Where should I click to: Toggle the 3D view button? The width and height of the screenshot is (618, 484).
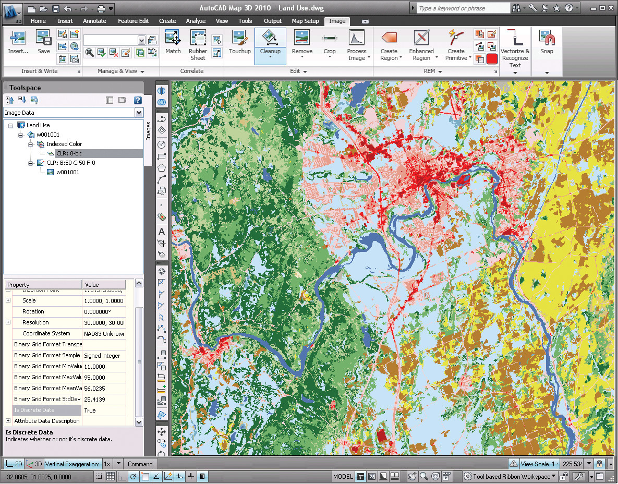click(x=34, y=464)
